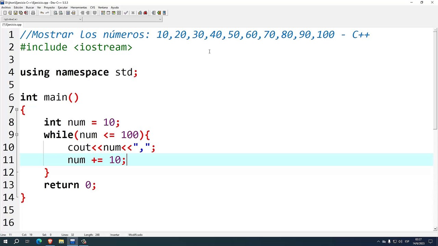The image size is (438, 246).
Task: Click the Rebuild All toolbar icon
Action: tap(119, 13)
